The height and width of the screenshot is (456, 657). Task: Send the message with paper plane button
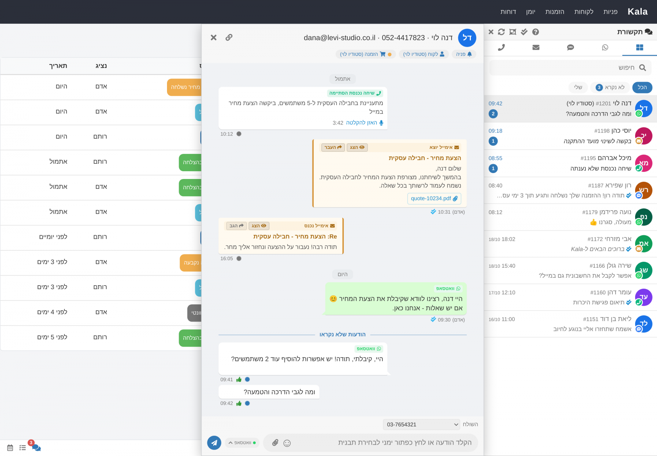click(x=214, y=443)
